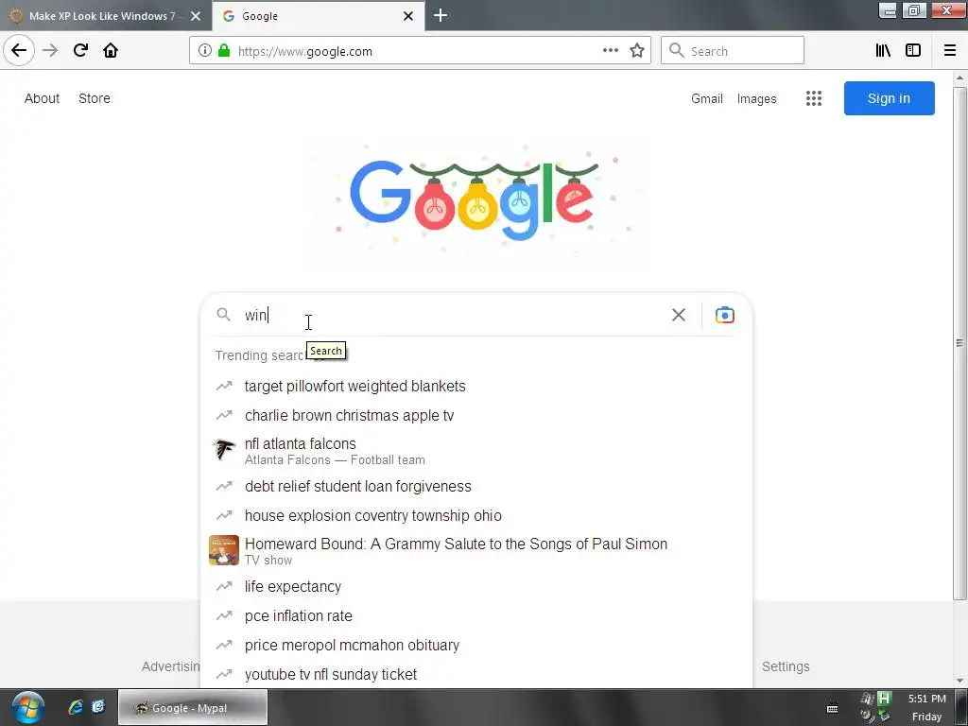Open page actions three-dot menu
The width and height of the screenshot is (968, 726).
coord(611,51)
